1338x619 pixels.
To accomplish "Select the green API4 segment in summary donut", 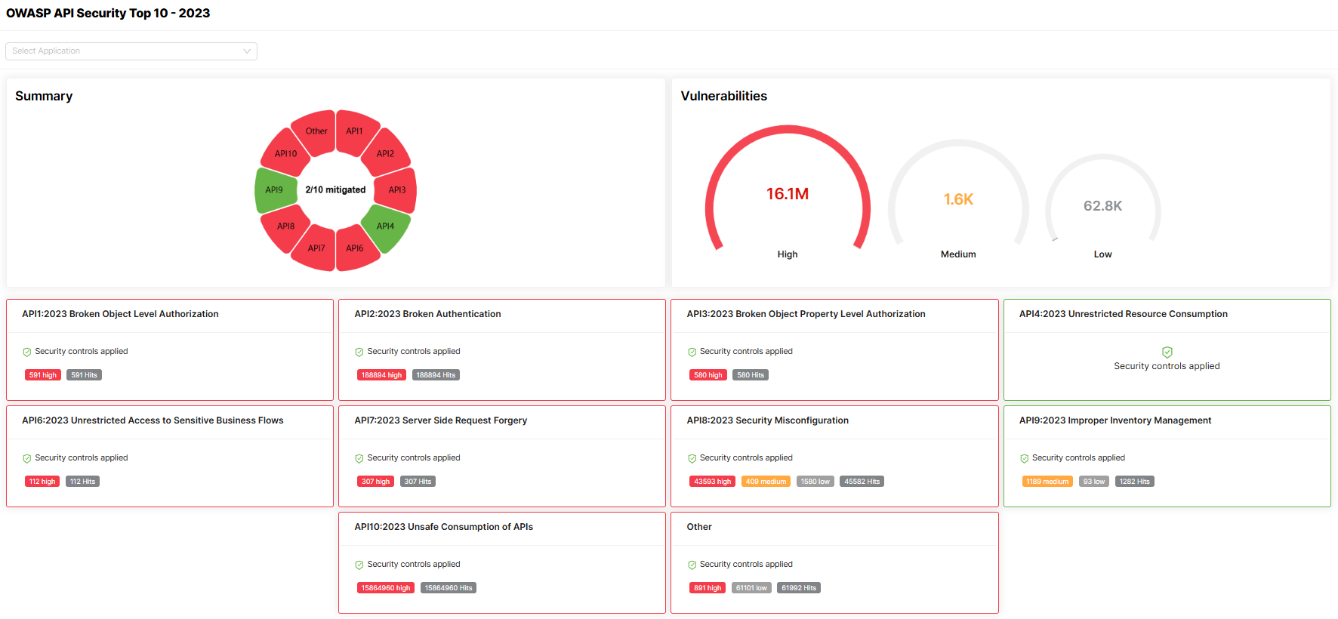I will tap(386, 226).
